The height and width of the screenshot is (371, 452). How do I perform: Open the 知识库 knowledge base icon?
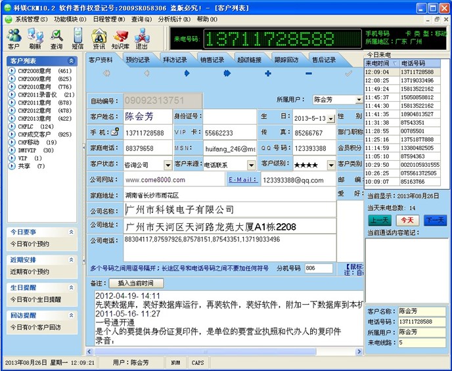pos(120,38)
